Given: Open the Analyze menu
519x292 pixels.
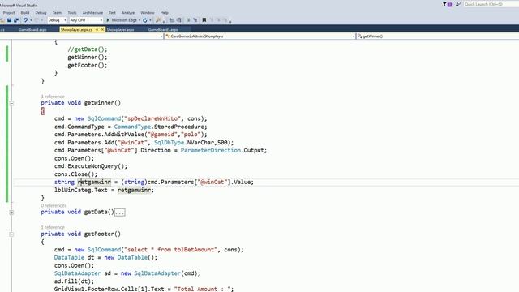Looking at the screenshot, I should tap(128, 13).
